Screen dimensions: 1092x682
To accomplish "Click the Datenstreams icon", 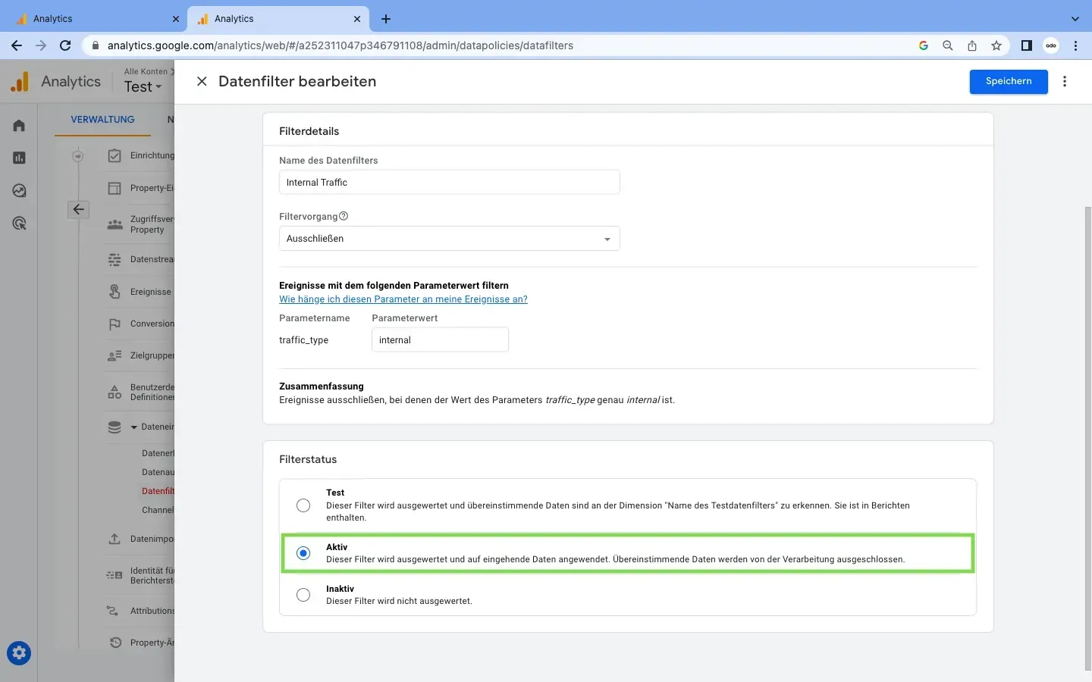I will (115, 259).
